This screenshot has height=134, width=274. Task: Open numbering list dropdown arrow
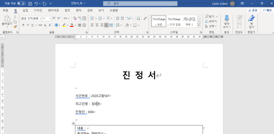(x=104, y=18)
